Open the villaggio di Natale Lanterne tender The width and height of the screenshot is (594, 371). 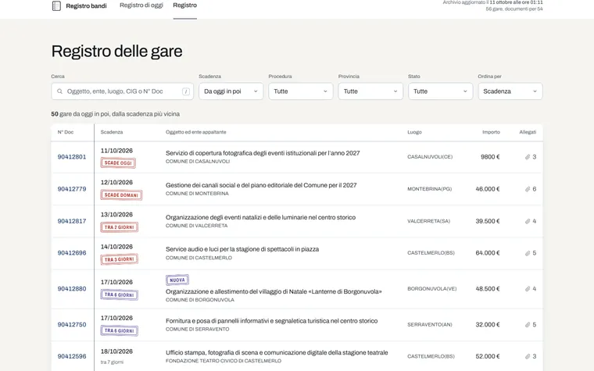click(x=274, y=291)
